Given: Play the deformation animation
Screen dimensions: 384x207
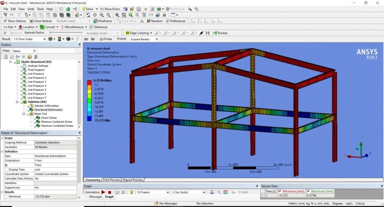Looking at the screenshot, I should 103,192.
